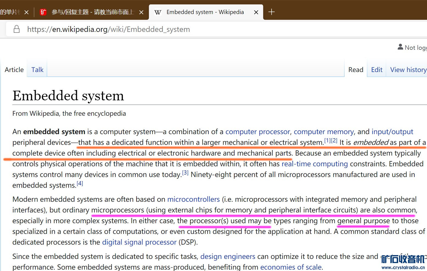This screenshot has height=271, width=427.
Task: Open the real-time computing link
Action: tap(314, 164)
